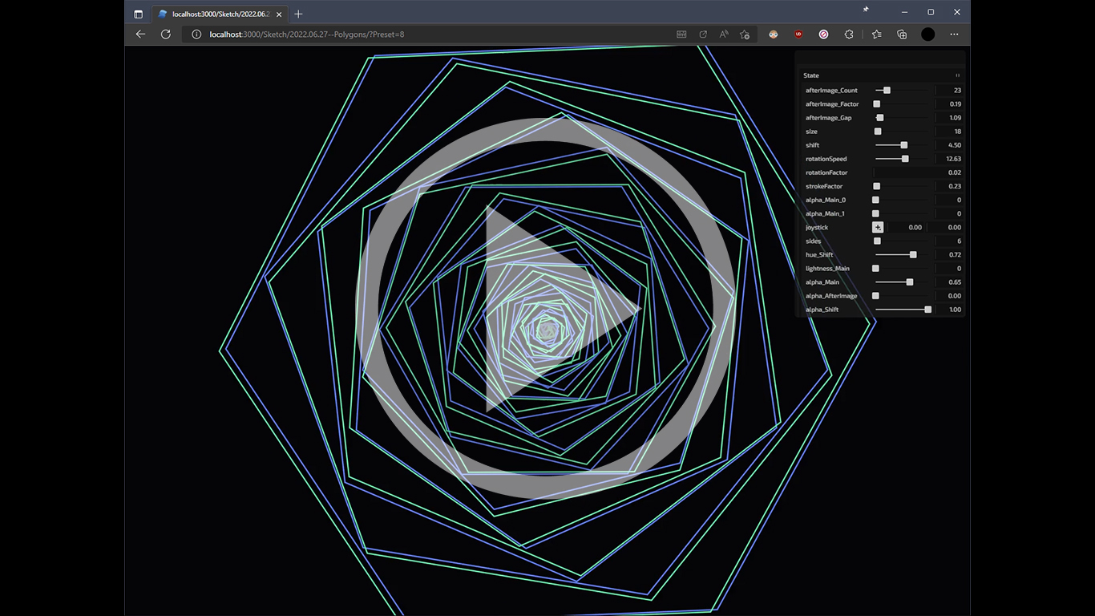
Task: Adjust the afterImage_Factor slider
Action: (903, 104)
